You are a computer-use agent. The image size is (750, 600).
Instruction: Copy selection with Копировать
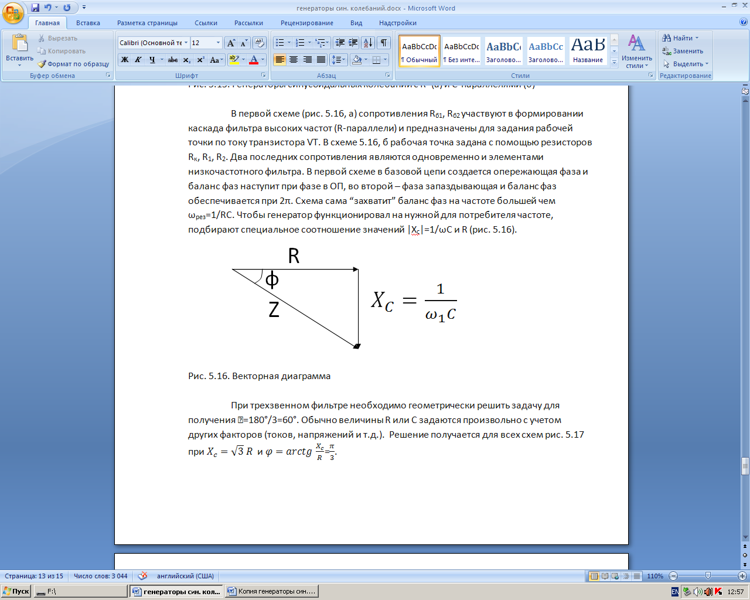(62, 51)
